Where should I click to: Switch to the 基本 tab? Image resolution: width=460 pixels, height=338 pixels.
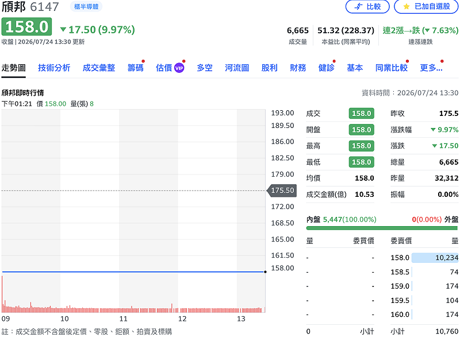355,68
